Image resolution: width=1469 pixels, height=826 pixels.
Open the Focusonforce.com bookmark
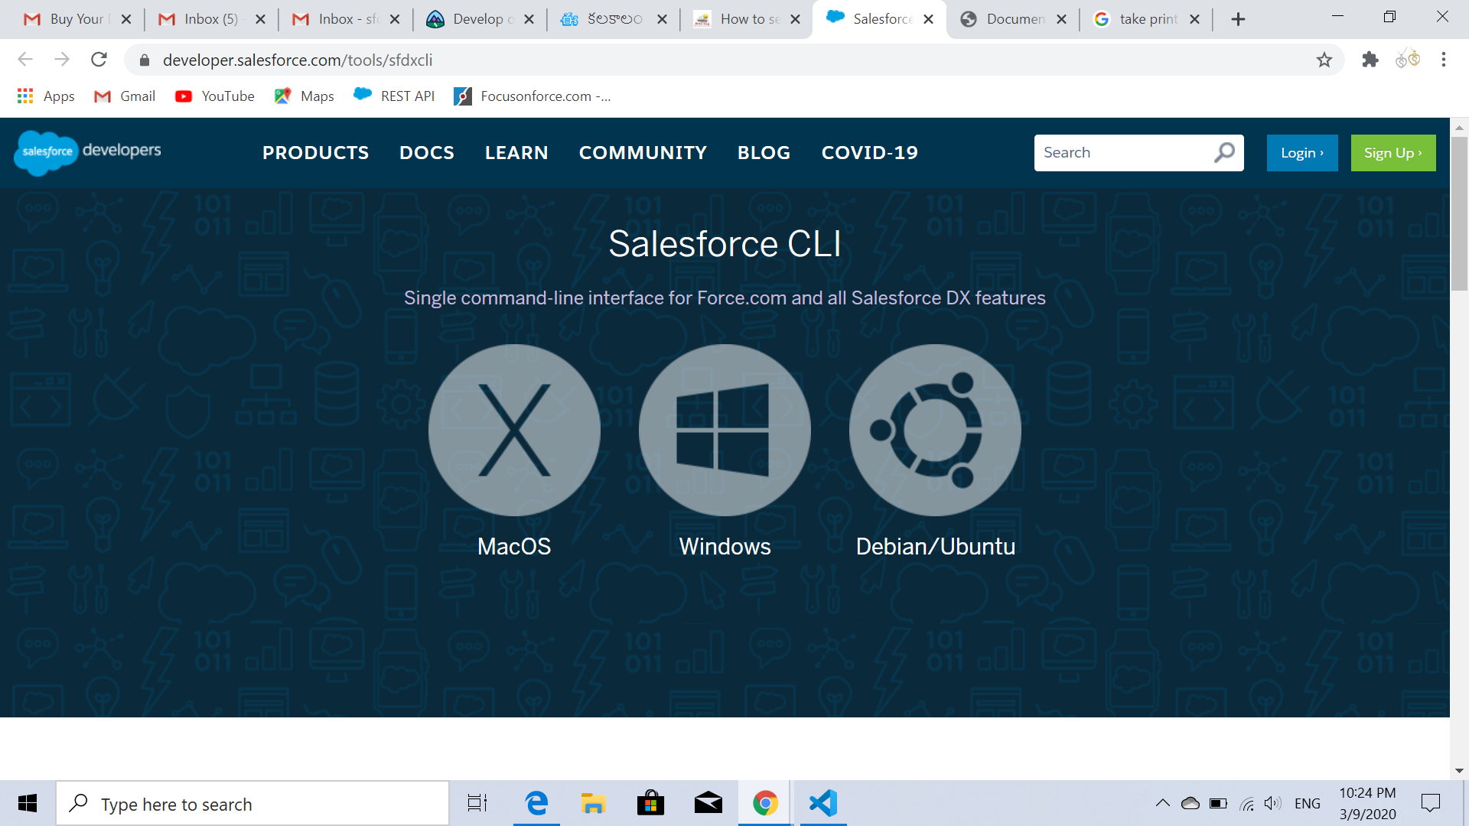coord(533,96)
